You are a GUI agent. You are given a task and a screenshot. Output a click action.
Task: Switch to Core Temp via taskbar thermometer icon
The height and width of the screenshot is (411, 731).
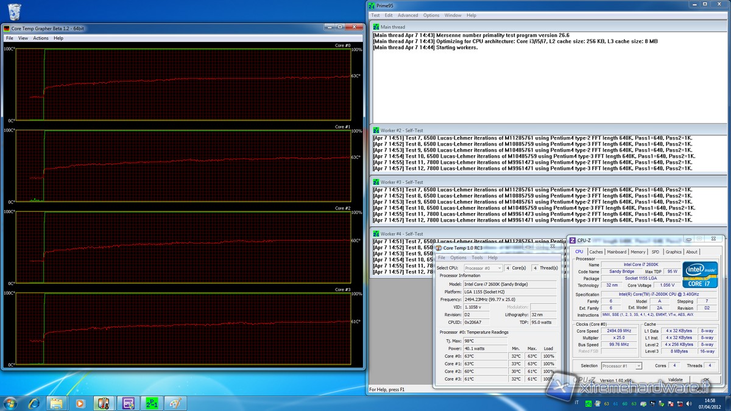point(104,402)
